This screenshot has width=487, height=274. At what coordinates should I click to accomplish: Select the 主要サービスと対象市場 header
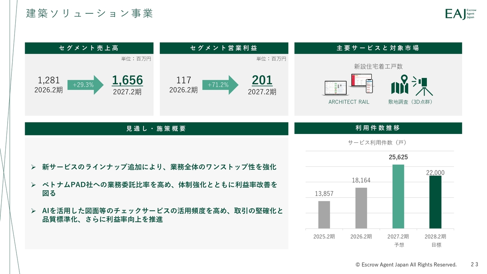378,48
